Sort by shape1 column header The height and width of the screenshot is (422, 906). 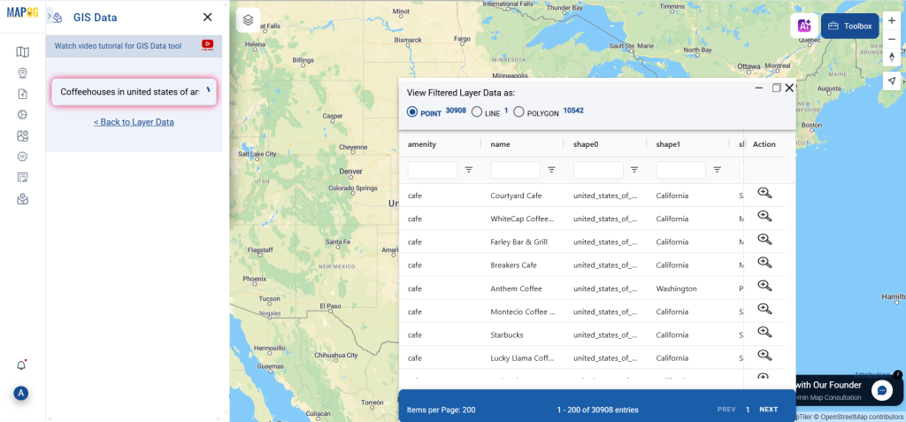[668, 144]
